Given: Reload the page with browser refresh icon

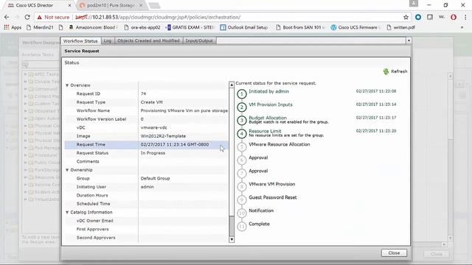Looking at the screenshot, I should click(x=27, y=17).
